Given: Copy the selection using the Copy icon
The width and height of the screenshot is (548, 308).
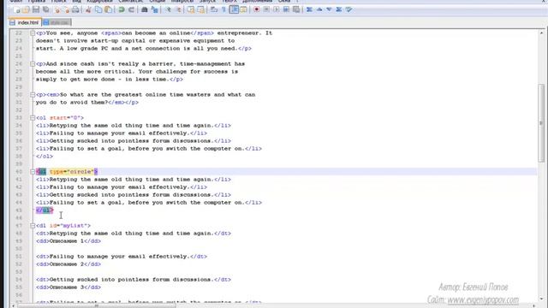Looking at the screenshot, I should [x=98, y=9].
